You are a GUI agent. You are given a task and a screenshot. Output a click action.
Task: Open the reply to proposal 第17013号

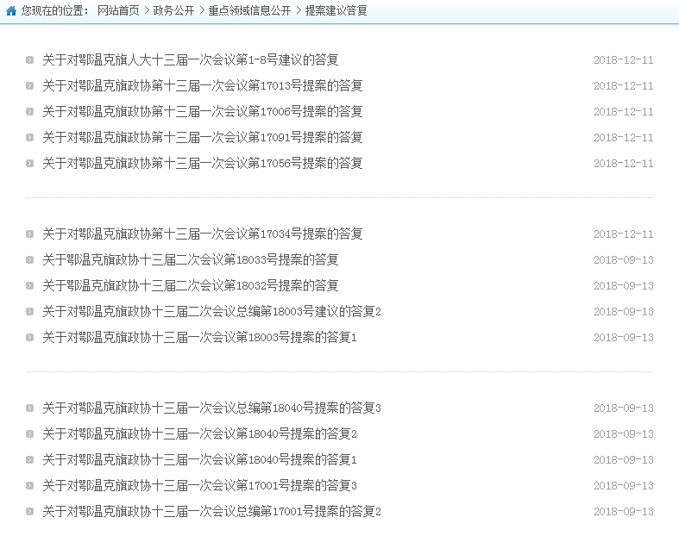tap(203, 86)
